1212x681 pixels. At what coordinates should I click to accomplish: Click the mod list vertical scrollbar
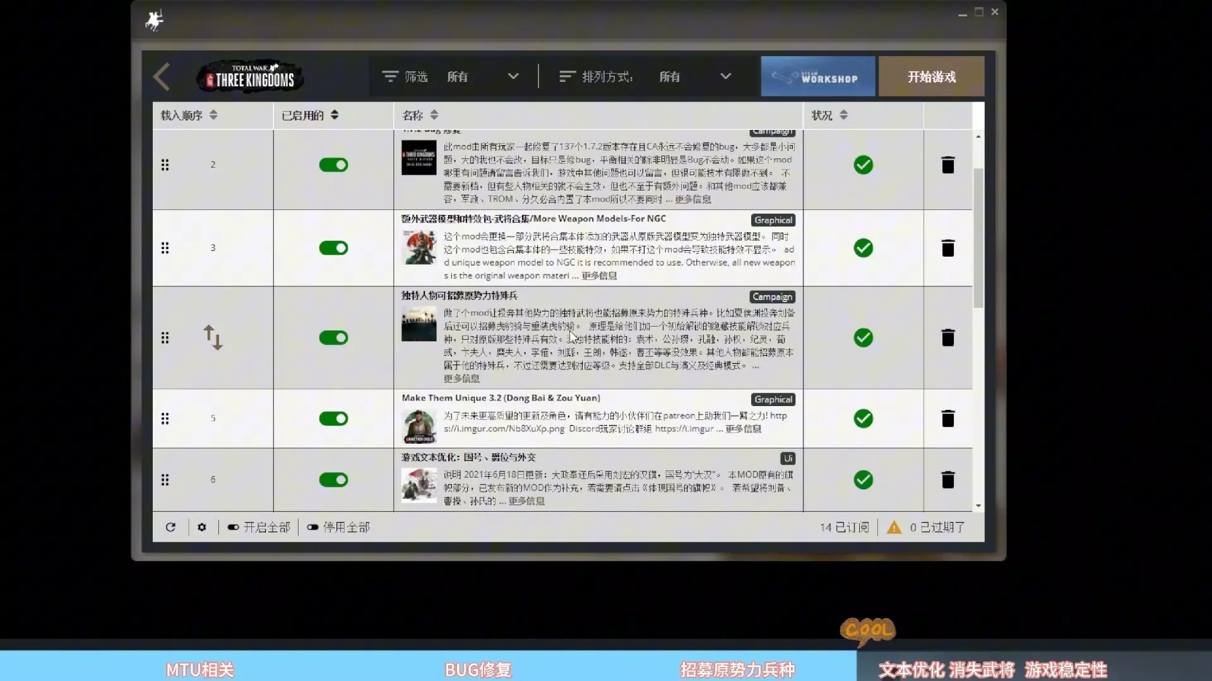[978, 238]
